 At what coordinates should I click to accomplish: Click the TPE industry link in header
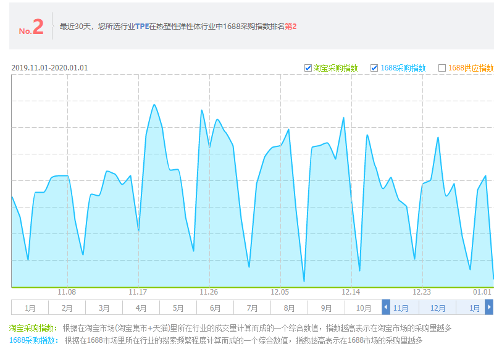(x=142, y=27)
